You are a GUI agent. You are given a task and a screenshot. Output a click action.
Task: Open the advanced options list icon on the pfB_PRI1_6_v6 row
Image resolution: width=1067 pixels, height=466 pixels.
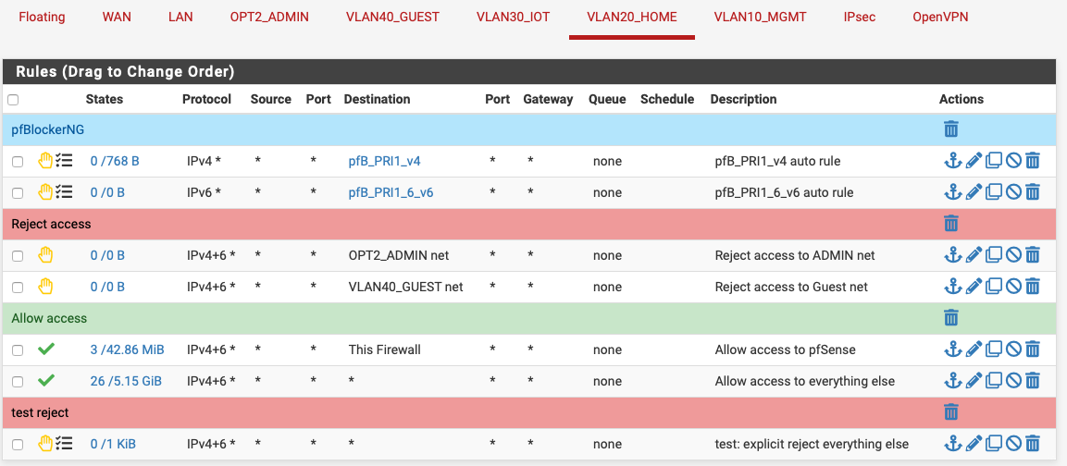click(64, 192)
